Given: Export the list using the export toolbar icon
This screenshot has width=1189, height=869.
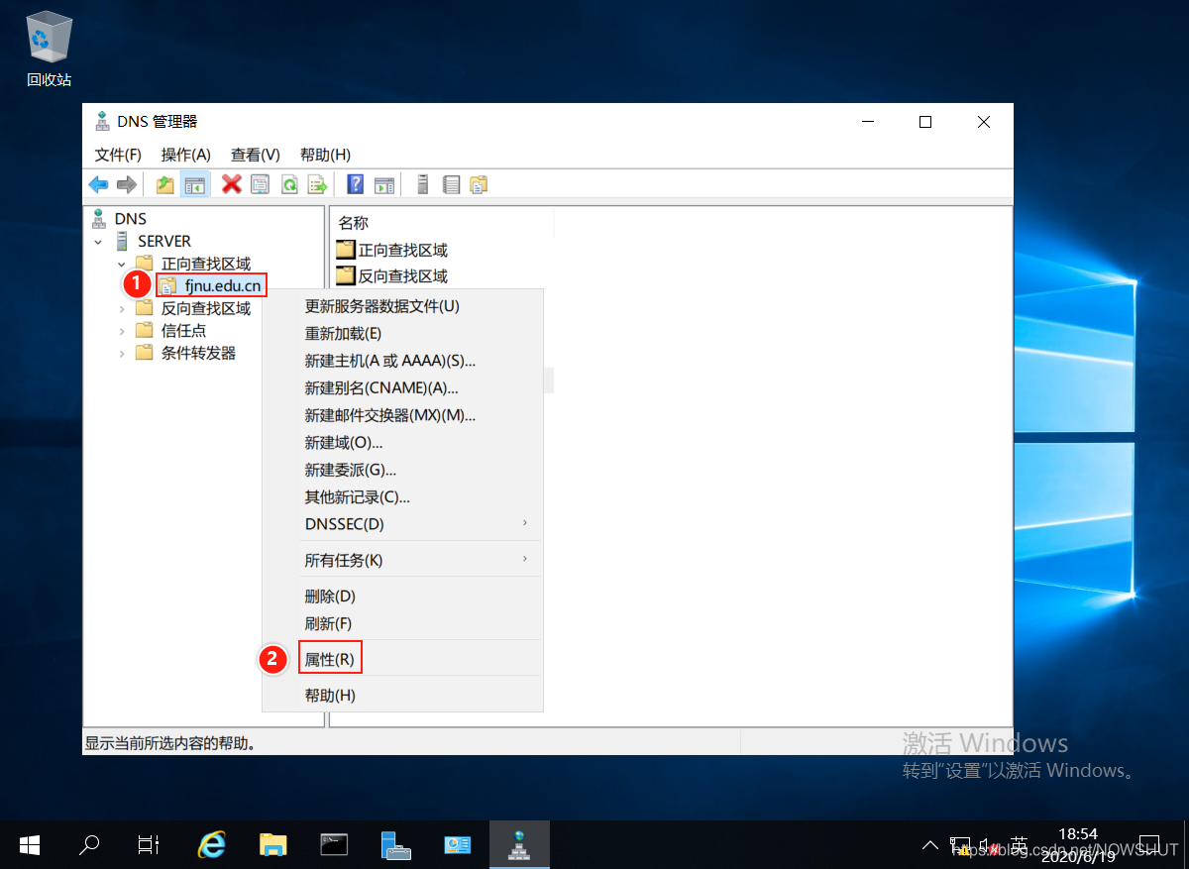Looking at the screenshot, I should (316, 184).
